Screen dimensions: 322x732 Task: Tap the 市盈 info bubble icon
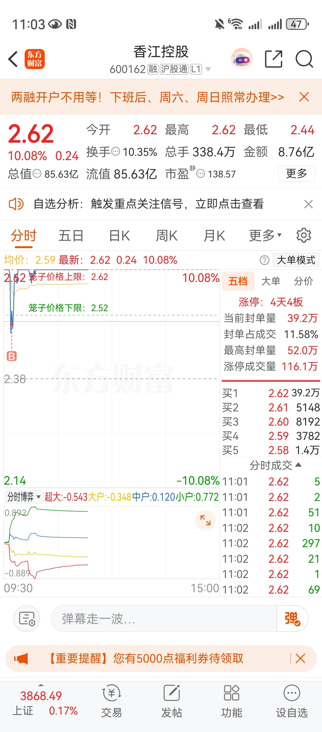tap(200, 173)
